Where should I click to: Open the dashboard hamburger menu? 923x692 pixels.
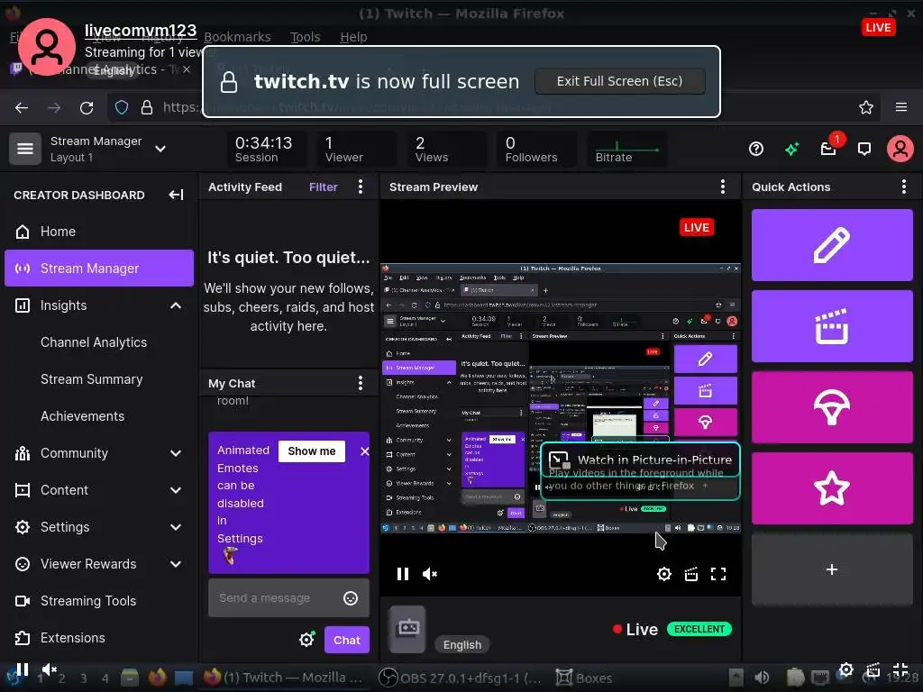[24, 149]
